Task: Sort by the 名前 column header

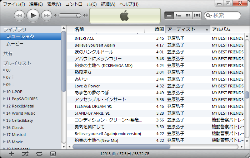Action: (109, 29)
